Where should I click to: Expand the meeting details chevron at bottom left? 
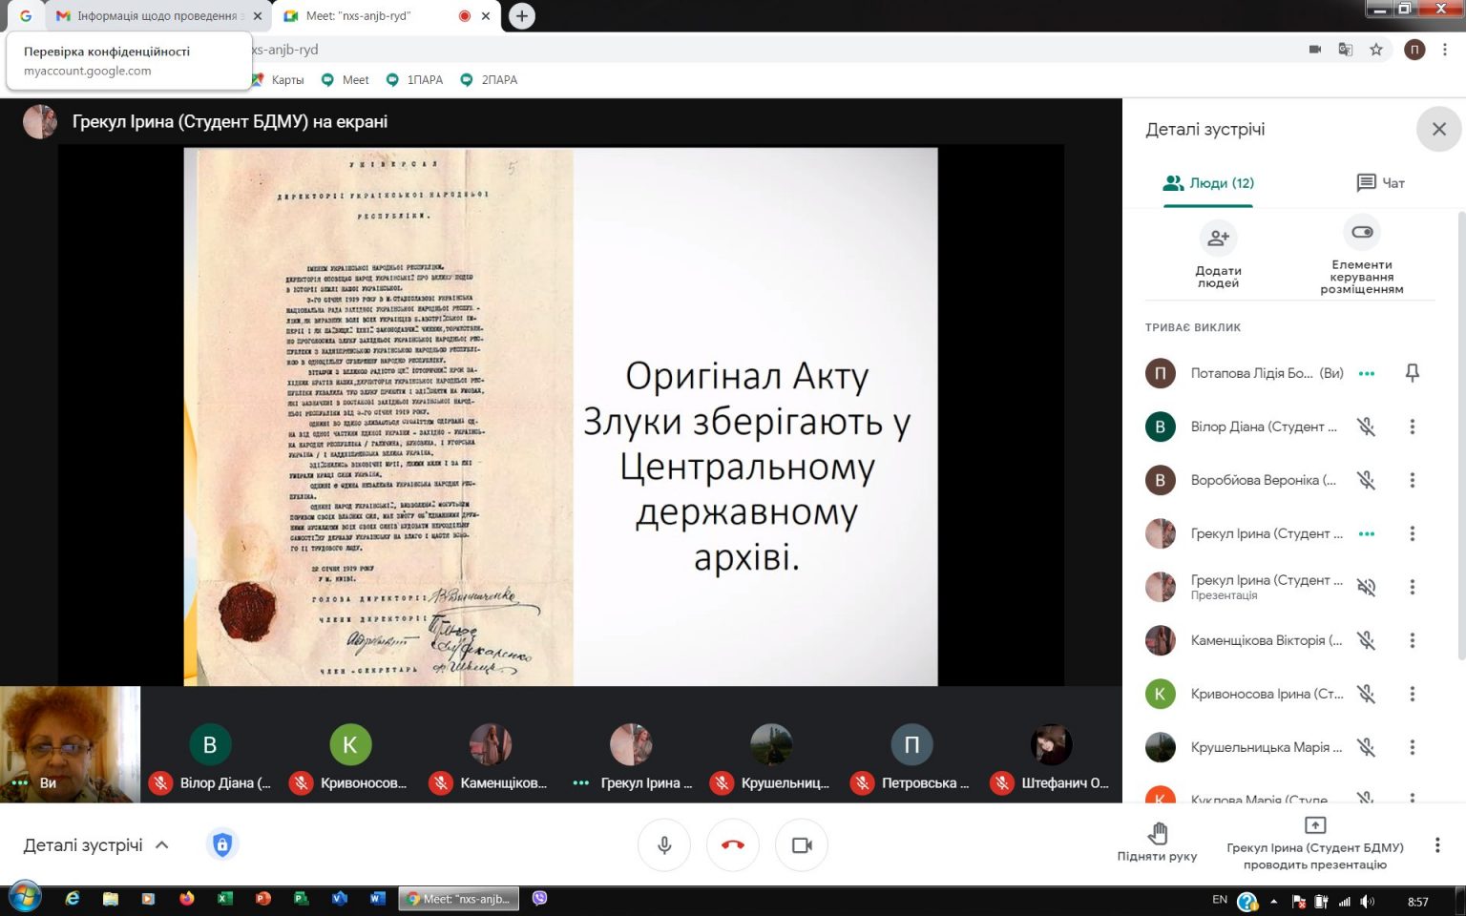click(x=162, y=845)
